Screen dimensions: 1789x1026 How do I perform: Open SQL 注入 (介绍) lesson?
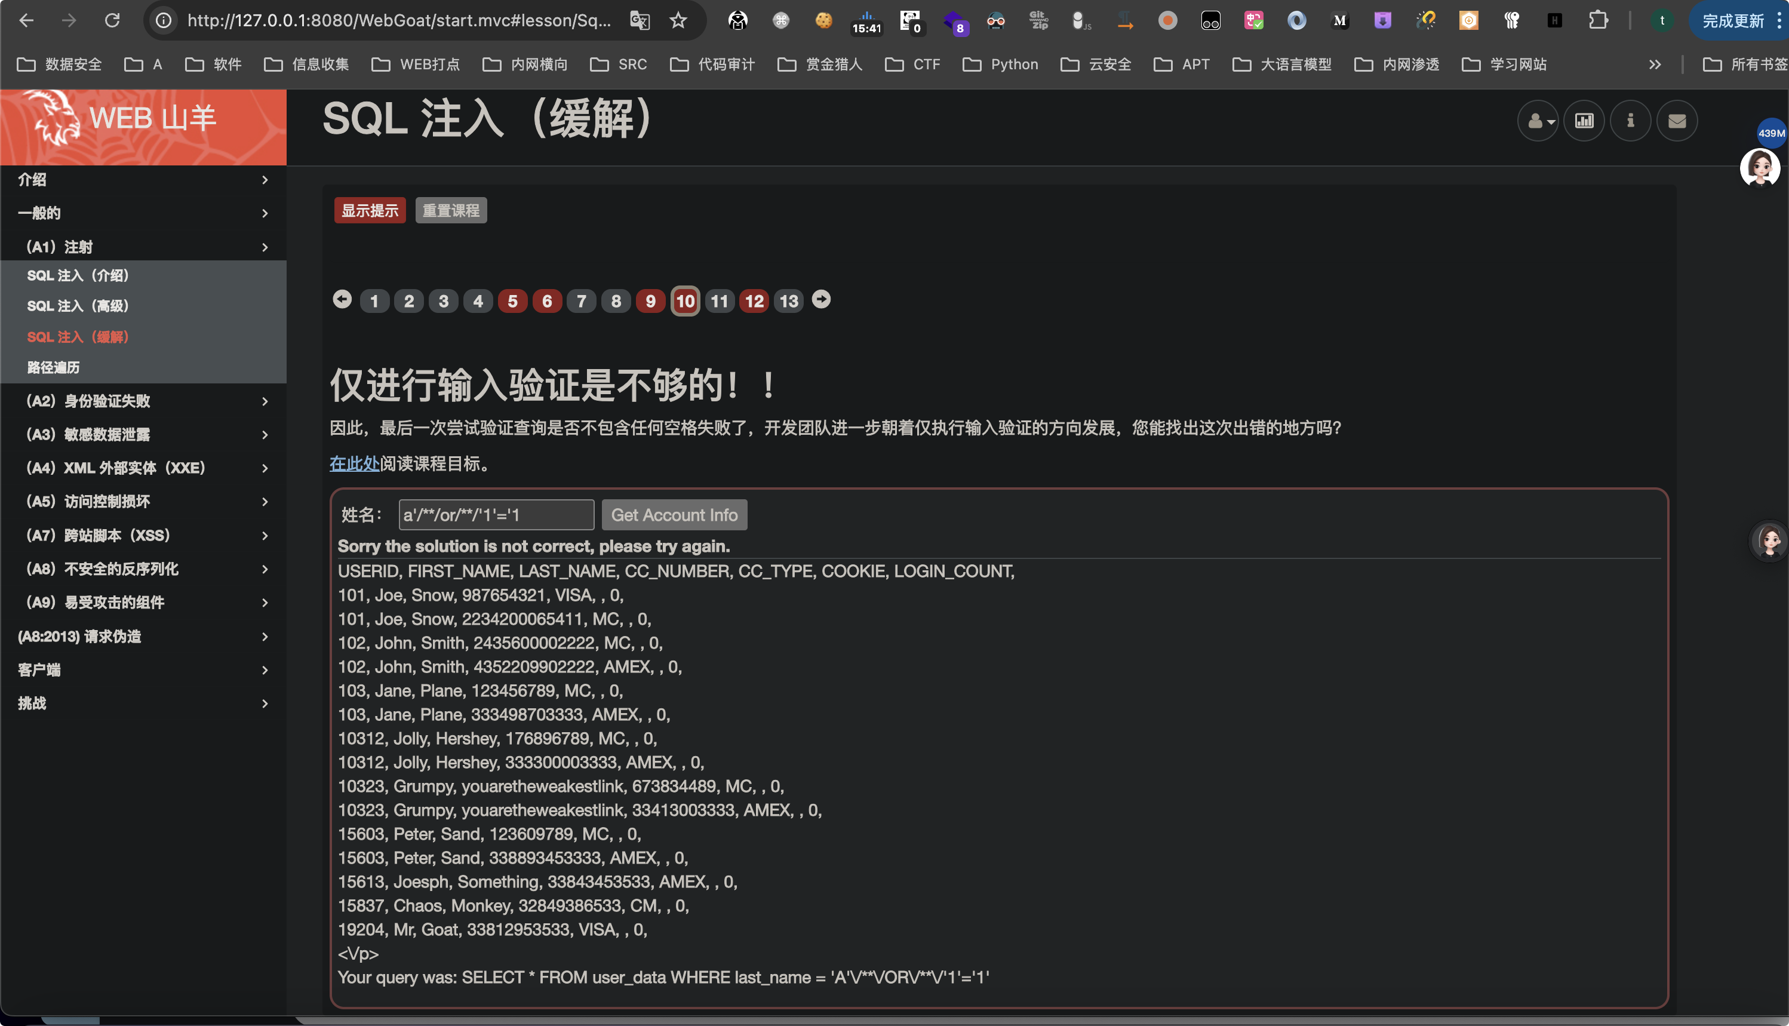[78, 275]
